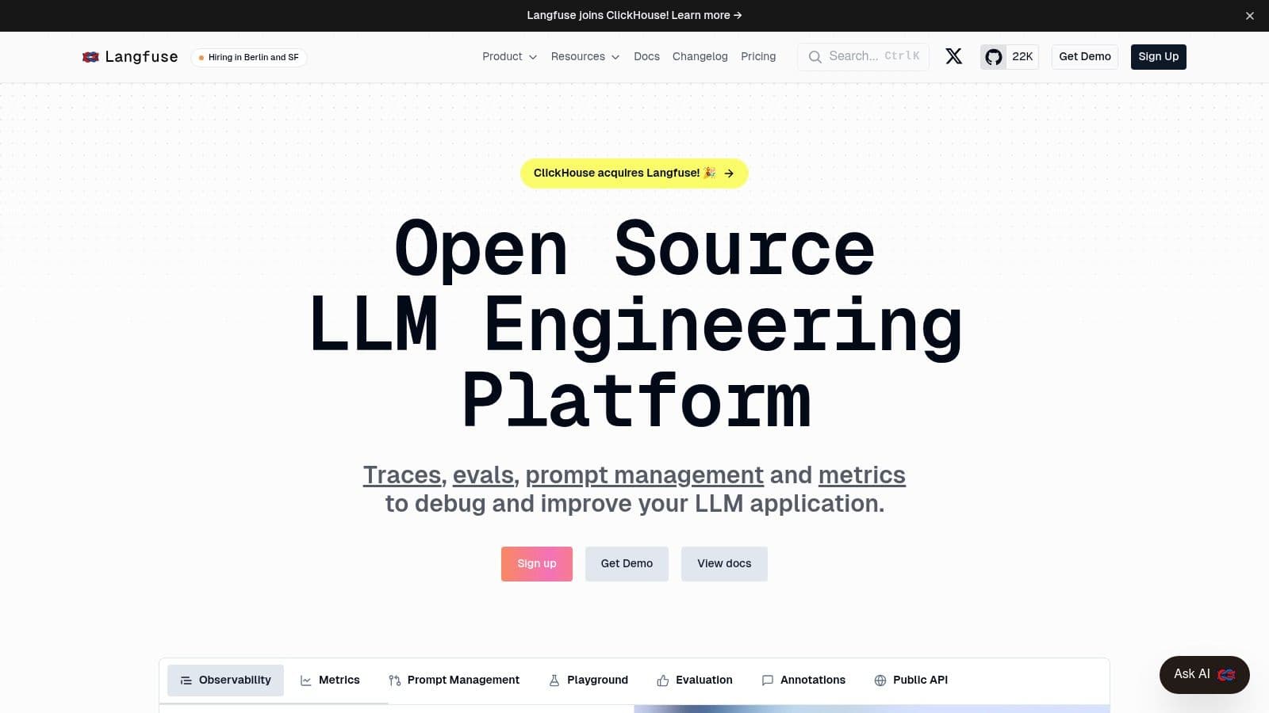Image resolution: width=1269 pixels, height=713 pixels.
Task: Click the speech-bubble icon beside Annotations
Action: tap(766, 680)
